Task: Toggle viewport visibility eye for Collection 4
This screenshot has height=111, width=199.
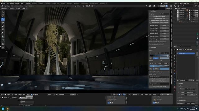Action: 193,14
